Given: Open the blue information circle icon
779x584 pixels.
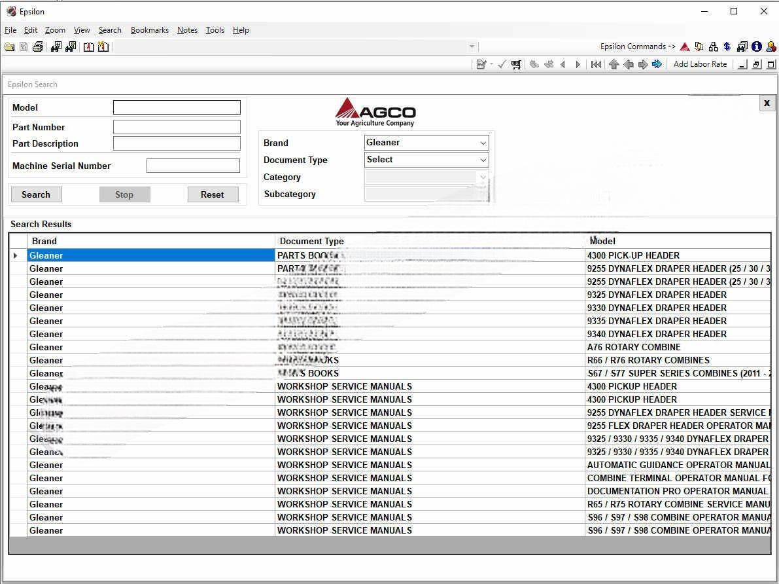Looking at the screenshot, I should click(757, 47).
